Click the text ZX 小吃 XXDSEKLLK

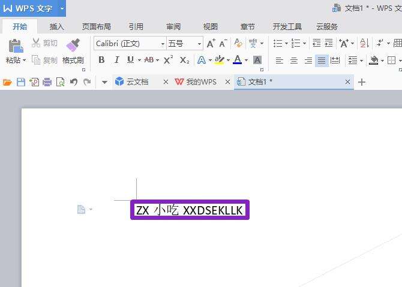point(190,210)
